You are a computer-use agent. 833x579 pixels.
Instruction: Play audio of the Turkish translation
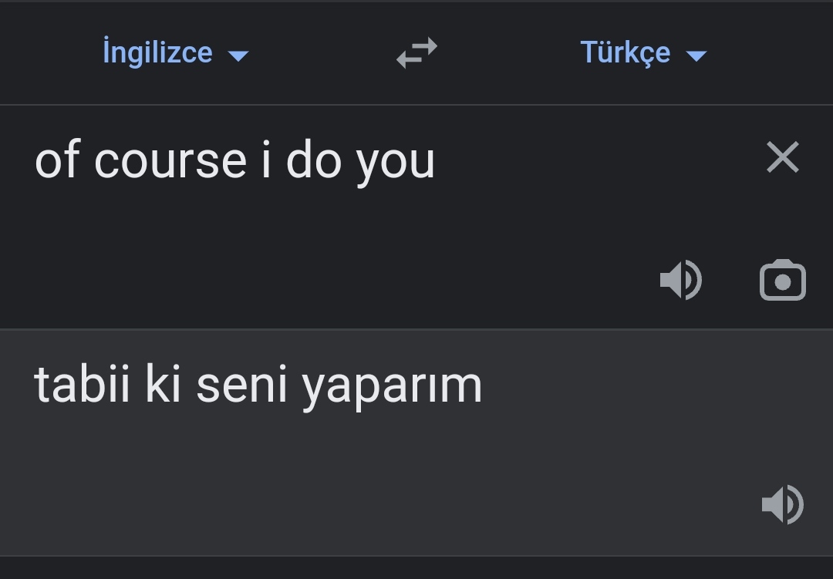782,505
